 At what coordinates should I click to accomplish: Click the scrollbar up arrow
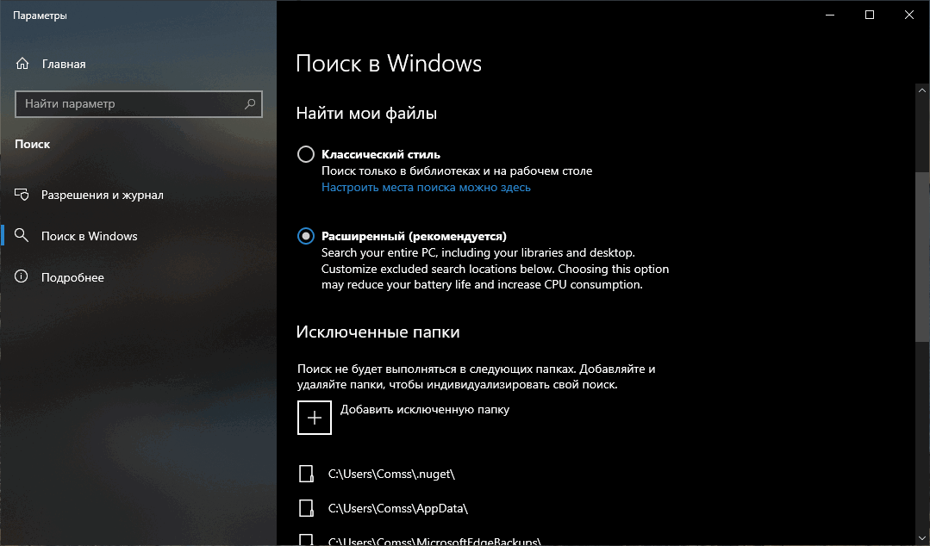921,90
